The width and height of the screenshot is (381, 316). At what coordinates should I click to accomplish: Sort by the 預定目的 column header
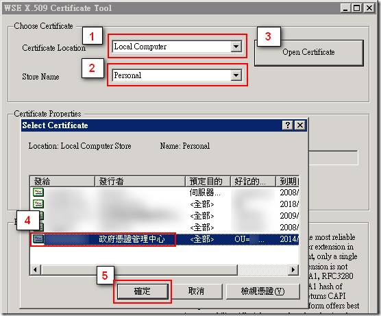point(208,182)
